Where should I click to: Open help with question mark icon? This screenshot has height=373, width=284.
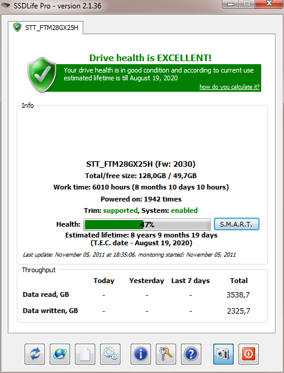pos(191,354)
